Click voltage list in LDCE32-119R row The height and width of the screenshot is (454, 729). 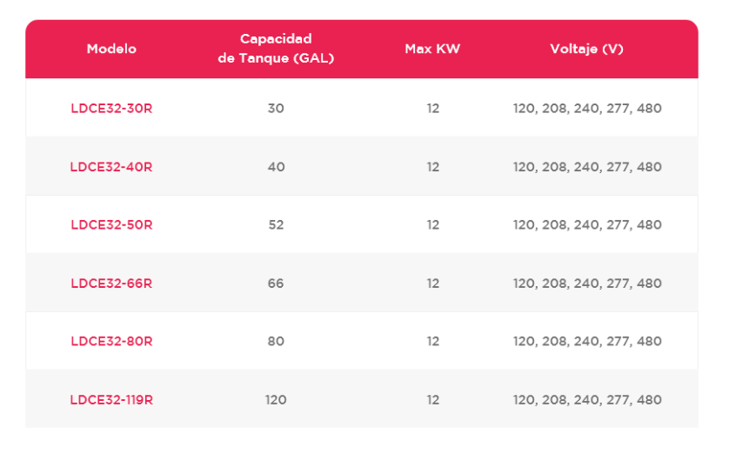point(587,400)
